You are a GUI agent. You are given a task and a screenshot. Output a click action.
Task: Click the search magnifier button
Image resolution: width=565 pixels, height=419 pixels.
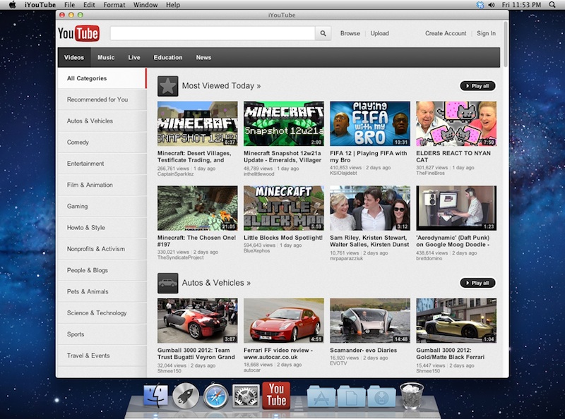click(323, 33)
